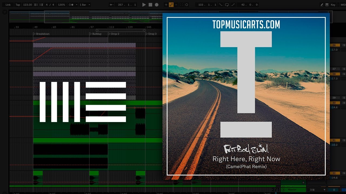The width and height of the screenshot is (346, 194).
Task: Jump to the Breakdown locator
Action: (x=41, y=34)
